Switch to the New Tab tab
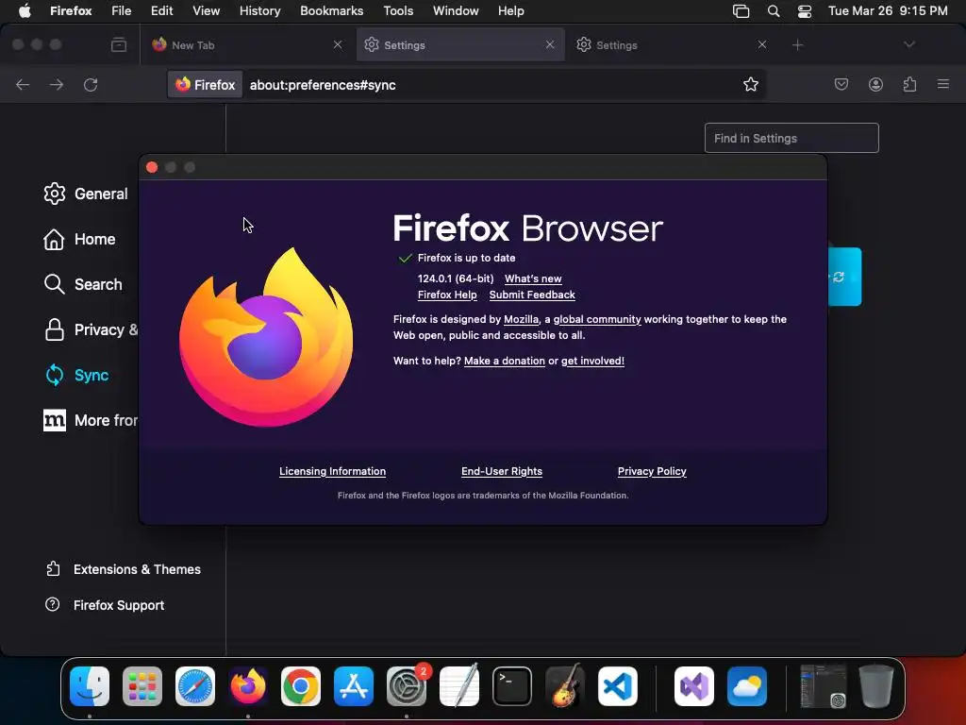This screenshot has width=966, height=725. coord(248,45)
